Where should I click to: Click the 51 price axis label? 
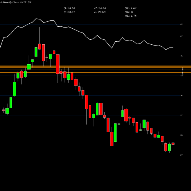click(x=181, y=36)
